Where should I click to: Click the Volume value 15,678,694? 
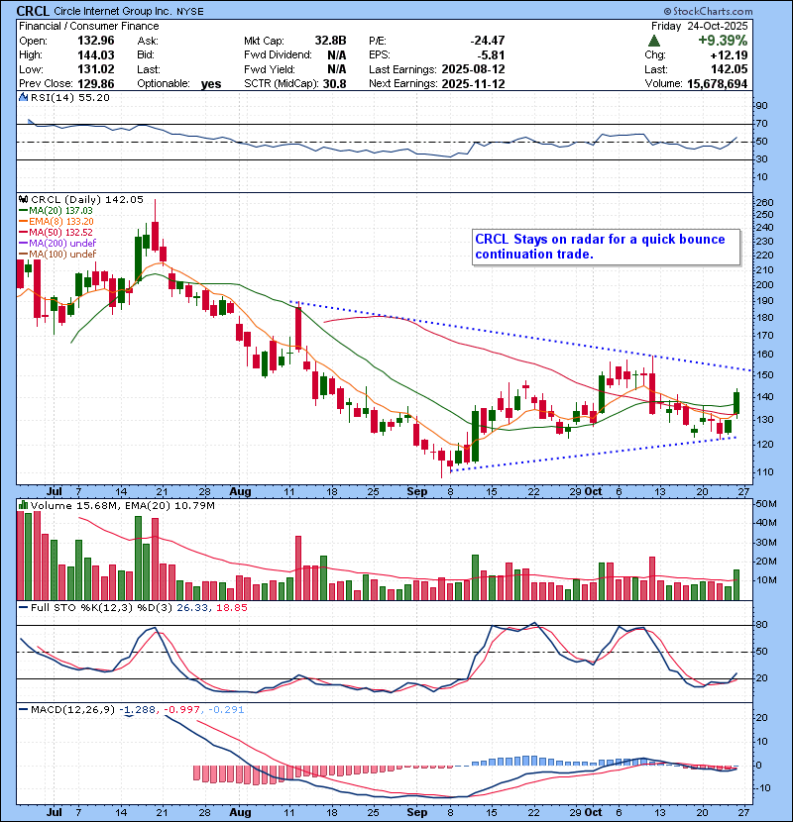coord(717,83)
